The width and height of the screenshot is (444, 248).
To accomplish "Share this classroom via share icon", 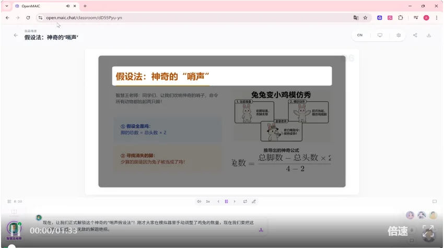I will (415, 35).
